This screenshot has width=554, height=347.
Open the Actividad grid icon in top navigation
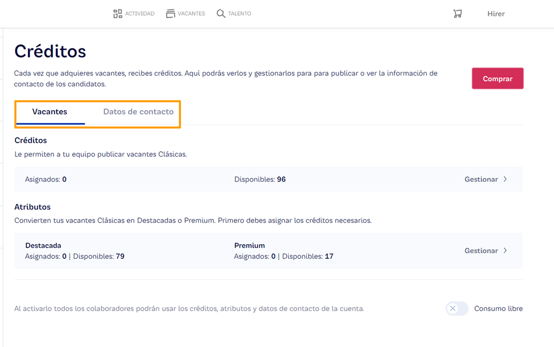[x=117, y=13]
